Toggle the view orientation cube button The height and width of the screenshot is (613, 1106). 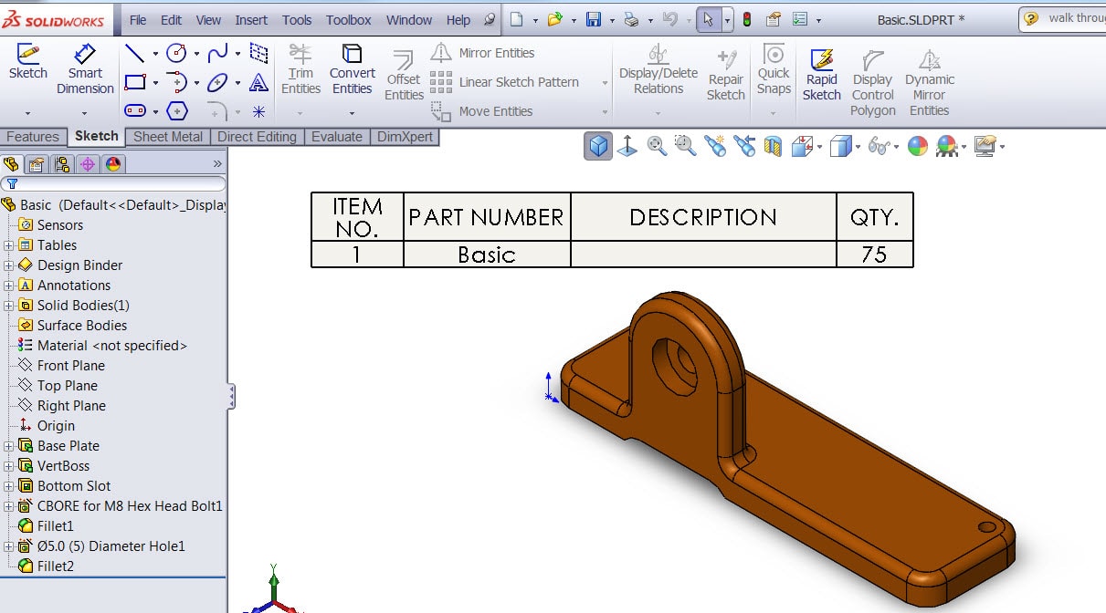[598, 146]
